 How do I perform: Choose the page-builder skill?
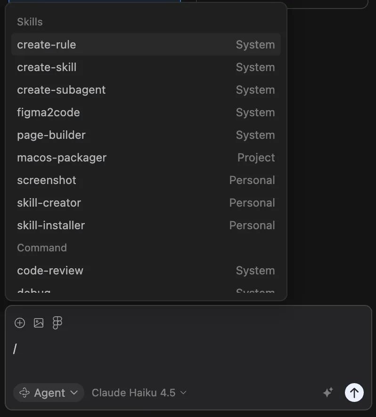pyautogui.click(x=146, y=135)
